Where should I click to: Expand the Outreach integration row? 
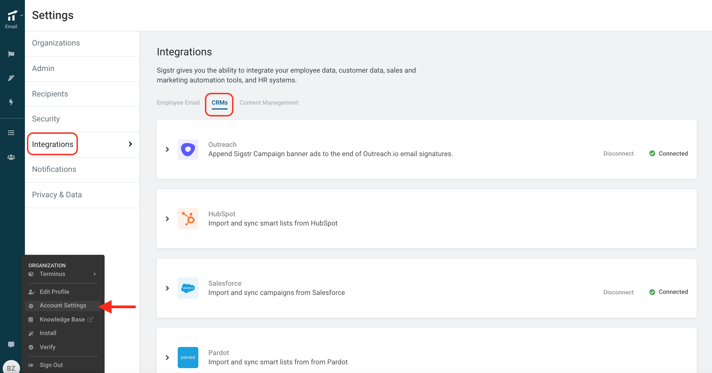click(x=167, y=149)
